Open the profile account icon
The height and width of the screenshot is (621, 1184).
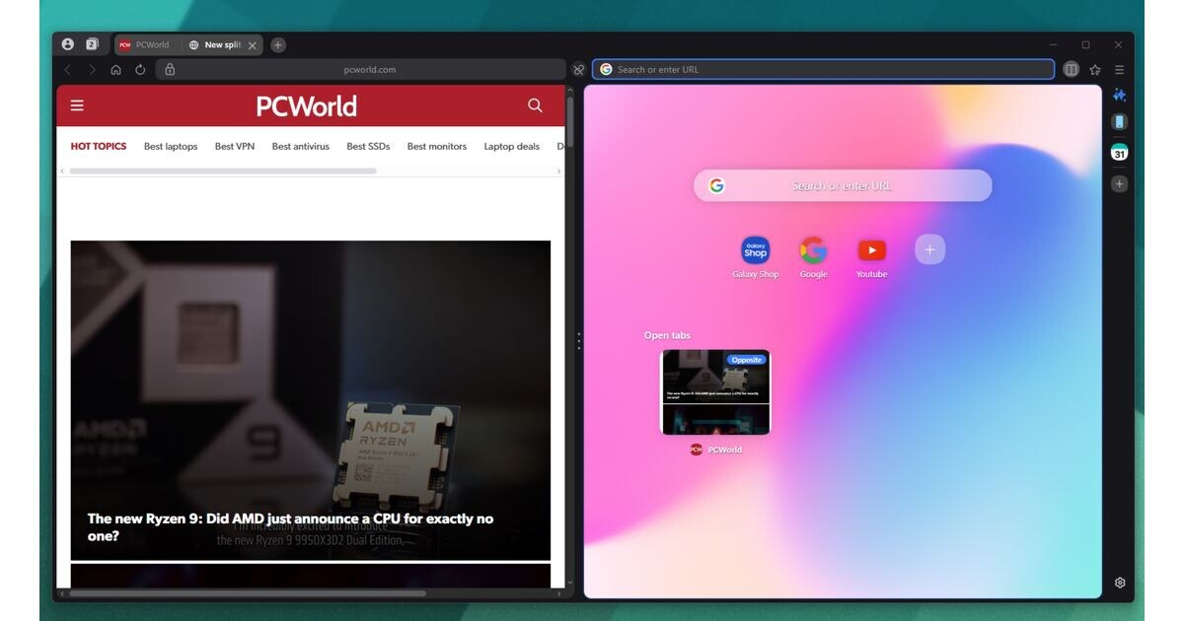(68, 44)
